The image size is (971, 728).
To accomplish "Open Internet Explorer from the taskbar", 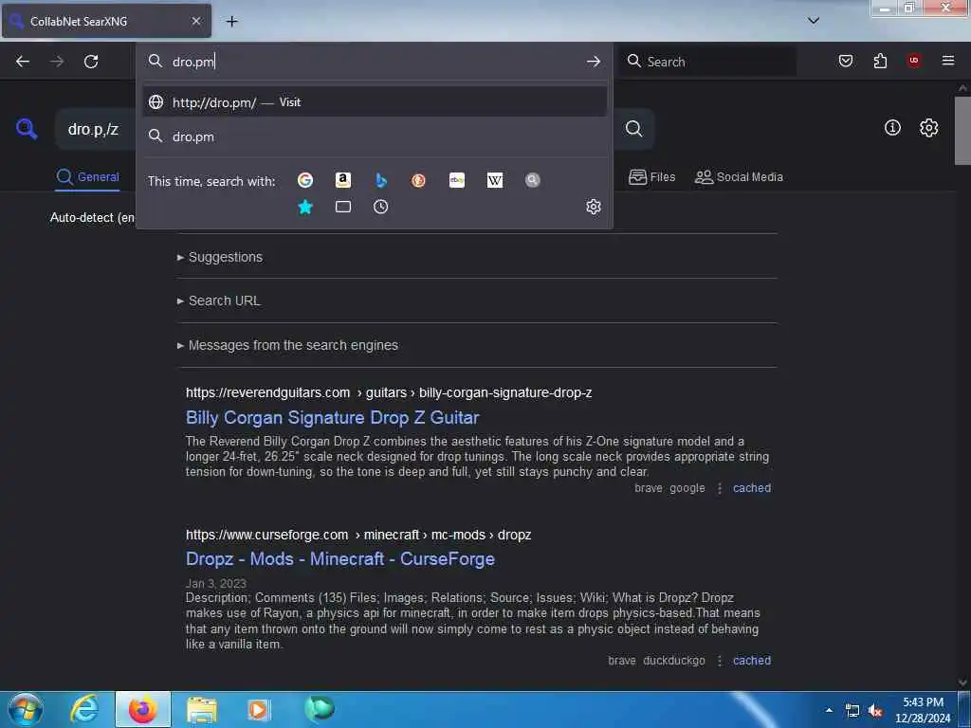I will click(x=84, y=709).
